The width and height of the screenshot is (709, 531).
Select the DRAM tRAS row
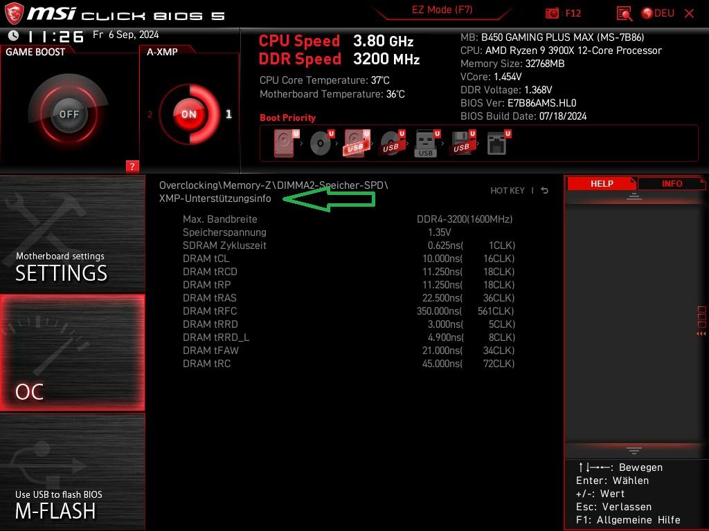click(x=348, y=297)
